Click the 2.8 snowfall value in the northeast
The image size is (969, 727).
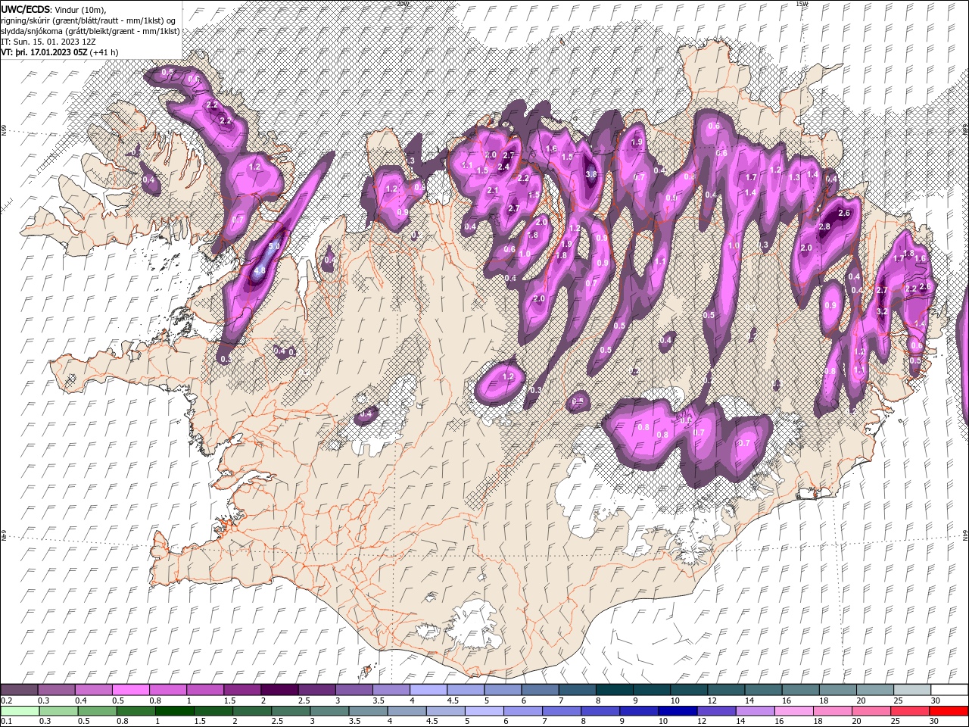[825, 227]
